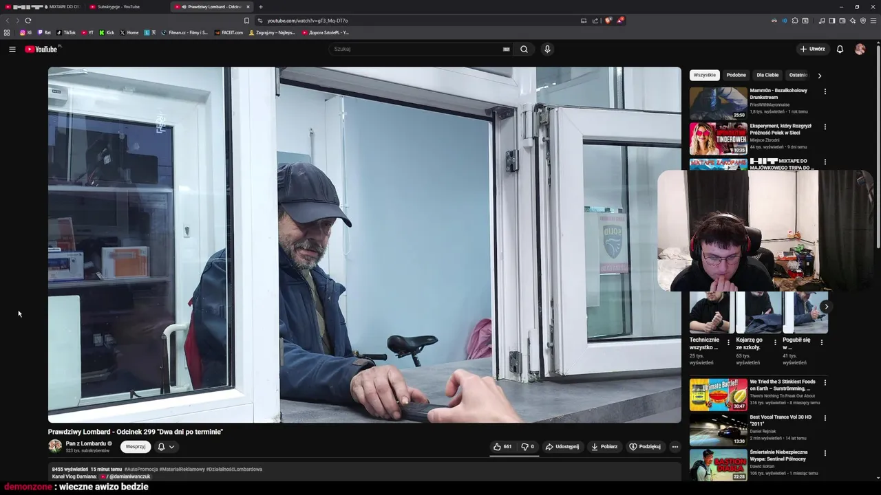
Task: Open the Best Vocal Trance thumbnail
Action: pyautogui.click(x=719, y=430)
